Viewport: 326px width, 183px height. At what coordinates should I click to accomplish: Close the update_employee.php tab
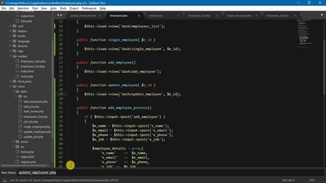click(x=100, y=16)
